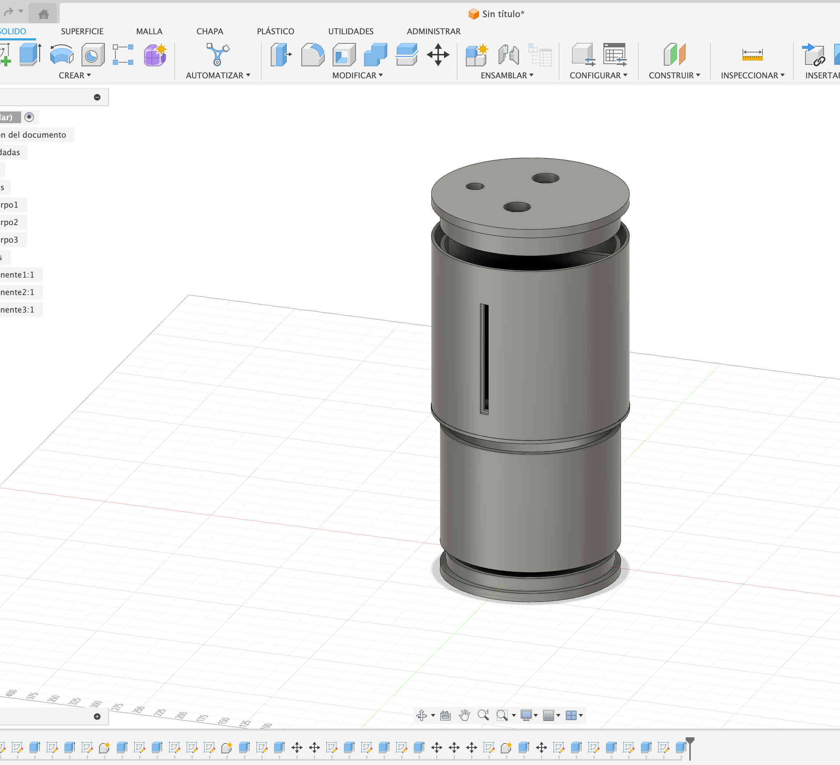
Task: Select the Zoom magnifier tool
Action: point(483,715)
